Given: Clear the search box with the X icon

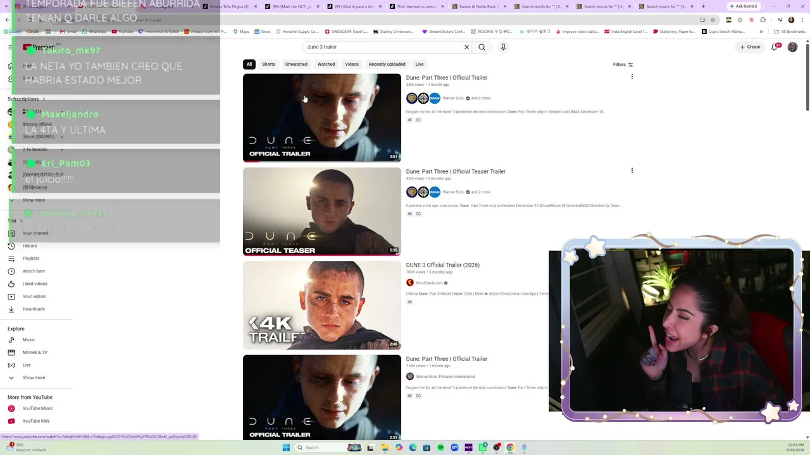Looking at the screenshot, I should pyautogui.click(x=466, y=47).
